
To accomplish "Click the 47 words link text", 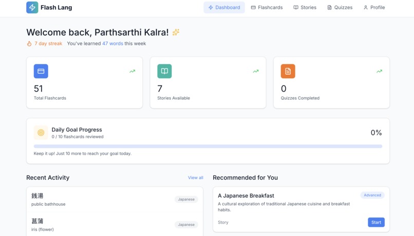I will click(112, 44).
